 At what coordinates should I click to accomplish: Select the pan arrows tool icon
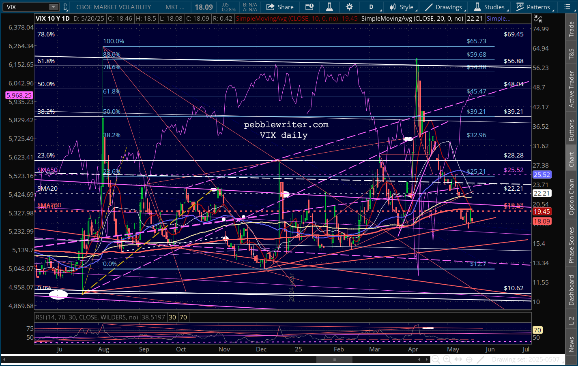(x=458, y=360)
